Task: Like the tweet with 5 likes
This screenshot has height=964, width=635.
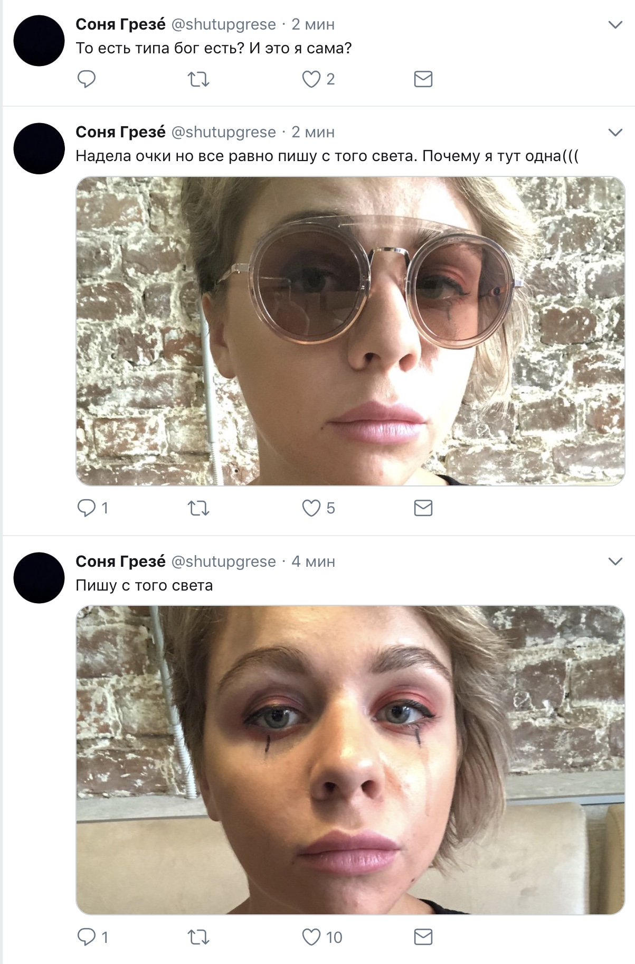Action: pyautogui.click(x=311, y=508)
